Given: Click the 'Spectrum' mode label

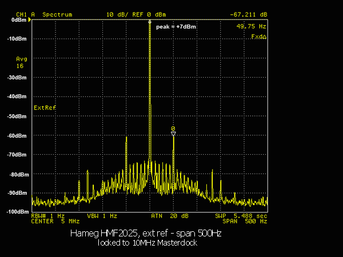Looking at the screenshot, I should 57,15.
